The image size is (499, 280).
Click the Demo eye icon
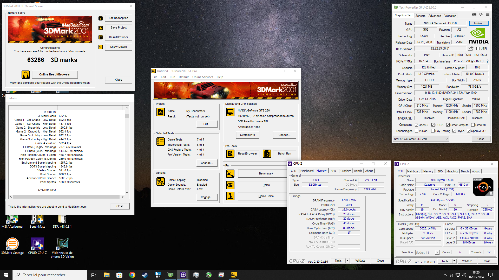coord(230,185)
